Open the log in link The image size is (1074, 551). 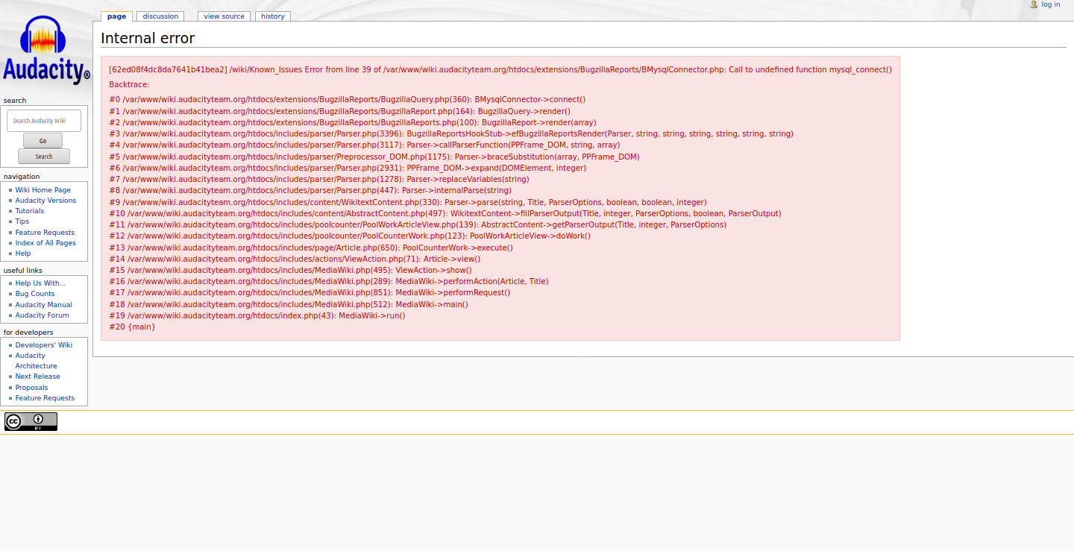coord(1050,4)
